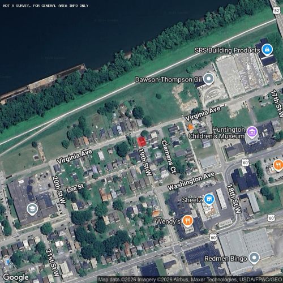Select the Wendy's restaurant pin

point(187,221)
